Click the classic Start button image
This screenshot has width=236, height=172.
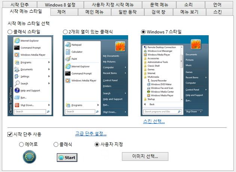67,157
